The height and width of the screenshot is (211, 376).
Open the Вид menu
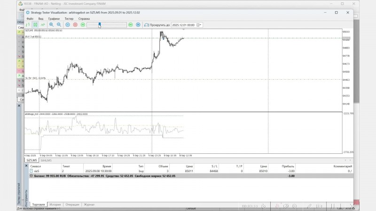click(41, 19)
